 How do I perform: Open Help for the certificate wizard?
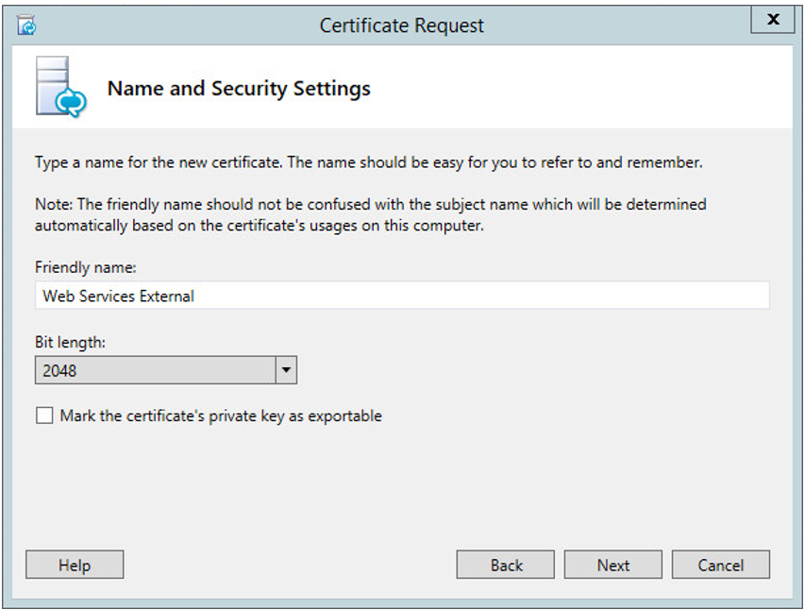click(74, 565)
